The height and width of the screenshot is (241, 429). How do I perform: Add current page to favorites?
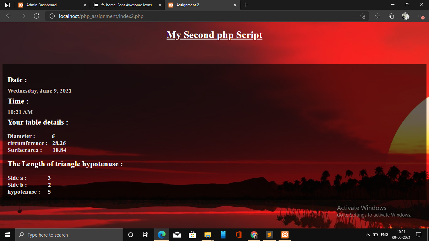363,16
